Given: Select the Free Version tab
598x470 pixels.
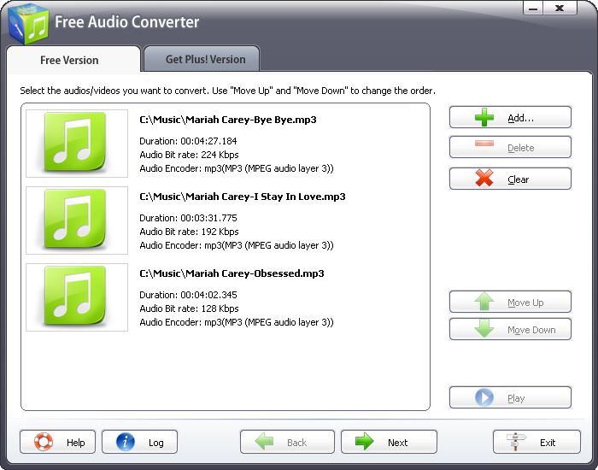Looking at the screenshot, I should 69,60.
